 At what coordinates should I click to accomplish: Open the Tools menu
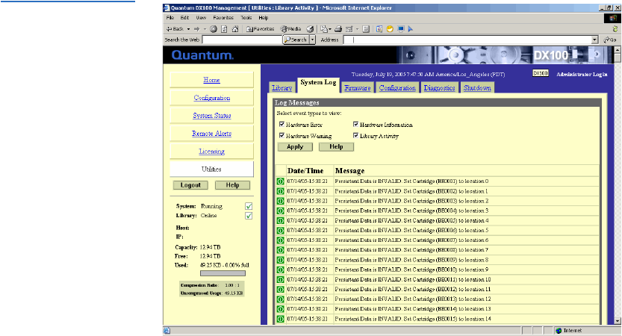coord(246,17)
